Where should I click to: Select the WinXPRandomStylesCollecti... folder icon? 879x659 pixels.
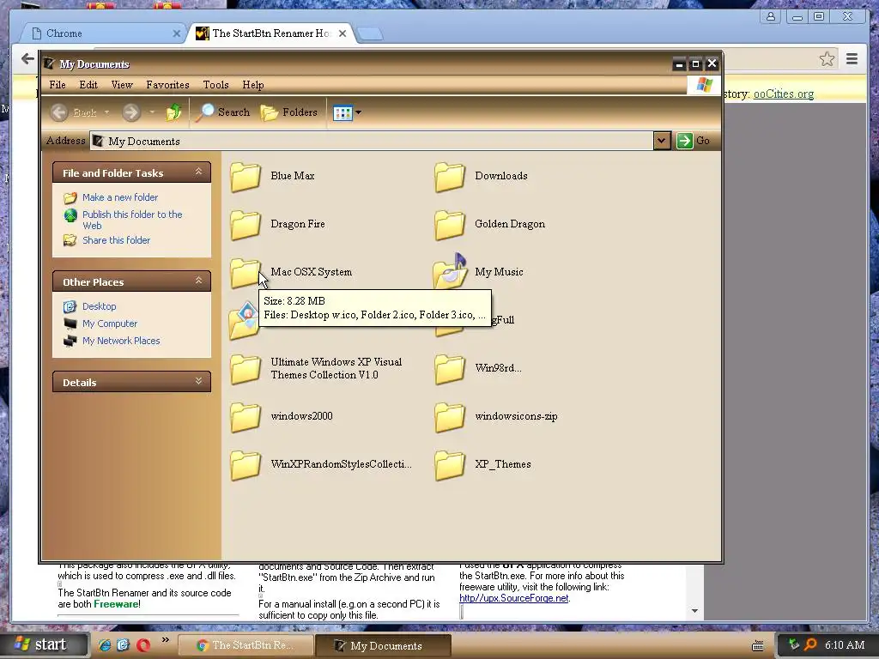(245, 464)
